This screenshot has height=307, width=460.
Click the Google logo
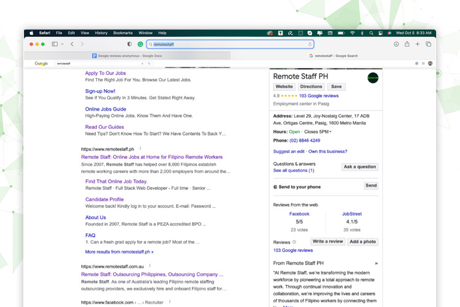coord(41,63)
